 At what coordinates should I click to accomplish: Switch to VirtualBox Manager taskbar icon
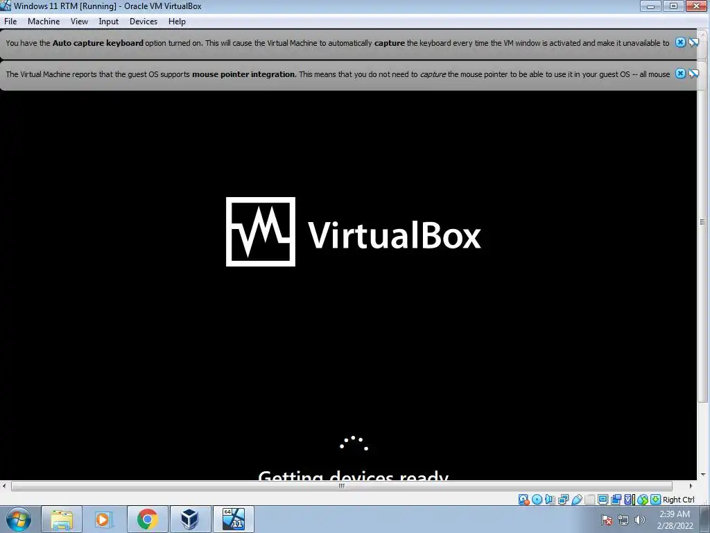point(190,519)
